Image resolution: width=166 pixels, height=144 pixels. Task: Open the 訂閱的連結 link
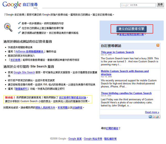[112, 128]
